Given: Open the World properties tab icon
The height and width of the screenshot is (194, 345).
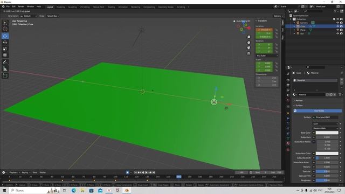Looking at the screenshot, I should [x=288, y=101].
